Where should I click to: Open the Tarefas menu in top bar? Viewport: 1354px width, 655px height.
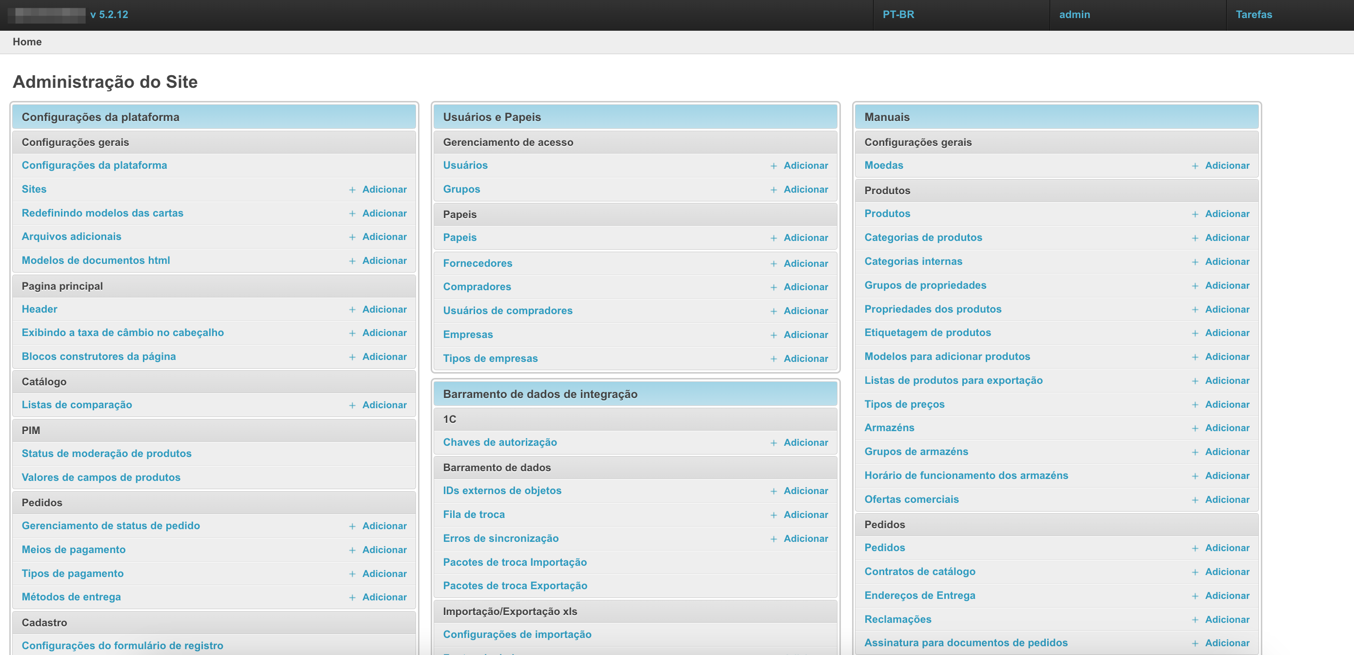(1253, 15)
